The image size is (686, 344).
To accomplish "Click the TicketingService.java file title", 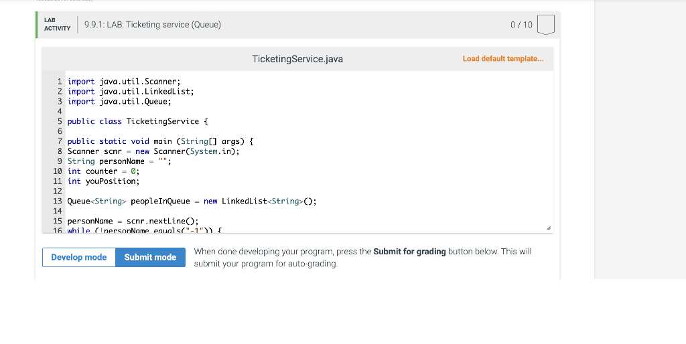I will [297, 59].
